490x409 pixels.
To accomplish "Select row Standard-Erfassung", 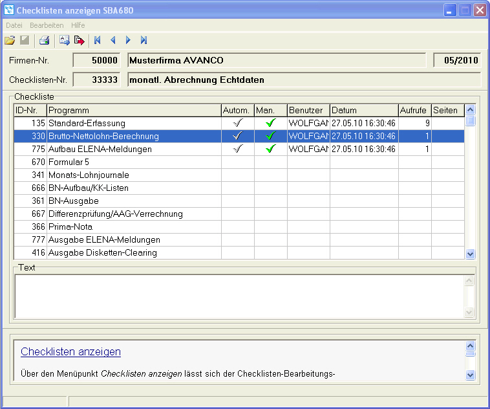I will tap(239, 123).
